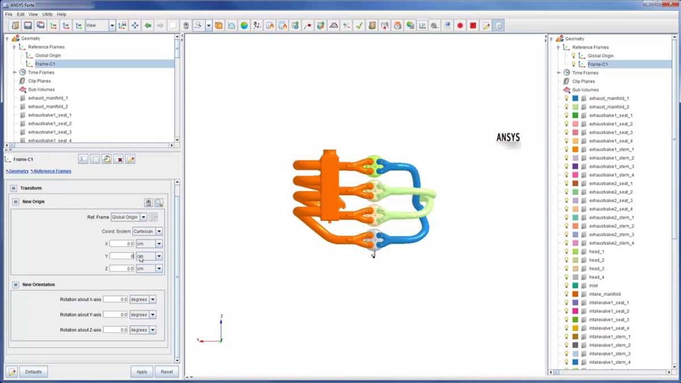The width and height of the screenshot is (681, 383).
Task: Click the red-tipped probe line toolbar icon
Action: click(308, 26)
